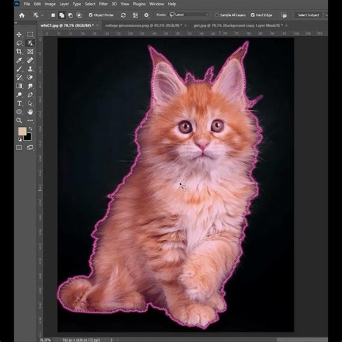Choose Intersect with Selection mode

tap(79, 15)
